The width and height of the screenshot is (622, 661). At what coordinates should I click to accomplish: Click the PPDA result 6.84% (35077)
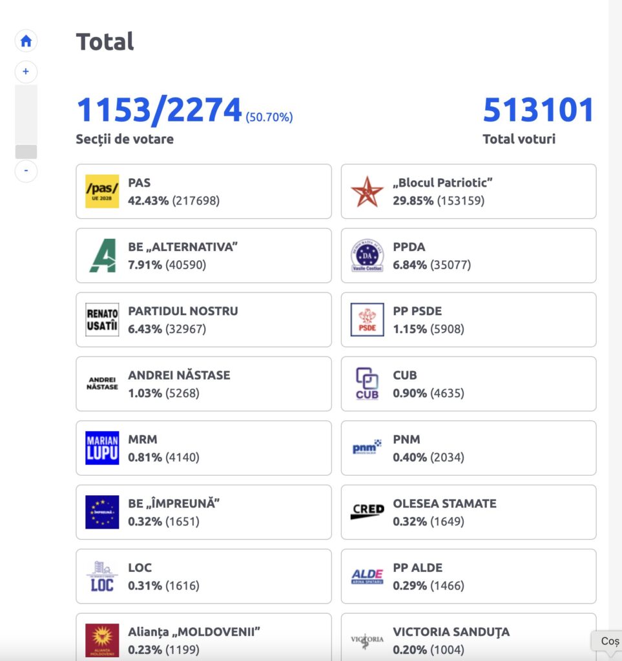432,265
